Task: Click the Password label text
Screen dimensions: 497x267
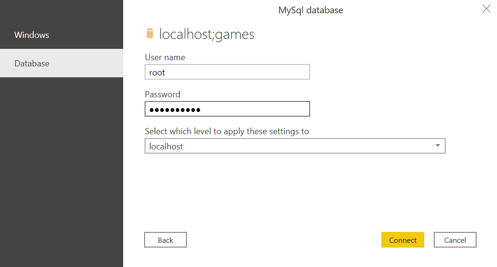Action: coord(162,94)
